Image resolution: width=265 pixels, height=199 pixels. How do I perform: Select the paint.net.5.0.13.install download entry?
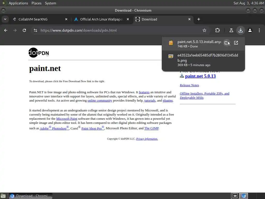click(203, 44)
